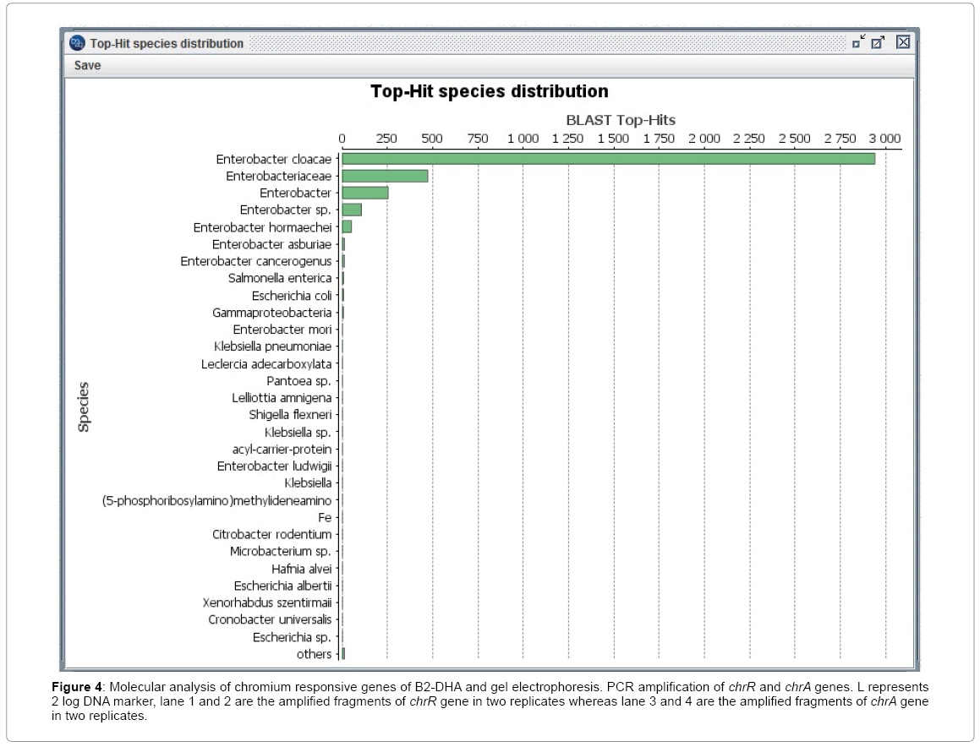This screenshot has width=980, height=747.
Task: Select the Enterobacteriaceae green bar
Action: tap(385, 176)
